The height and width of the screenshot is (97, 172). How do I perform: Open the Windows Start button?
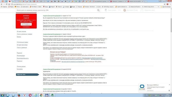[2, 95]
